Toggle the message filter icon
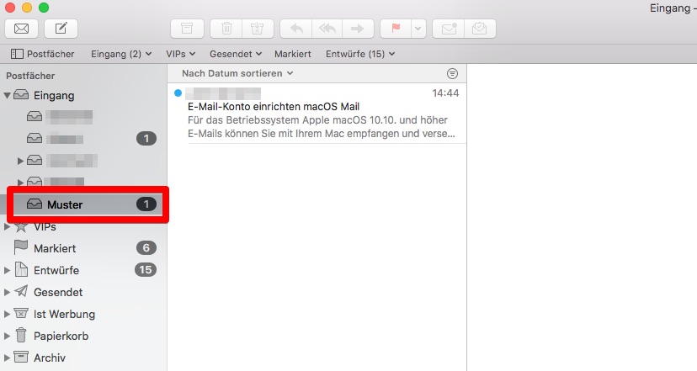This screenshot has width=697, height=371. 453,73
